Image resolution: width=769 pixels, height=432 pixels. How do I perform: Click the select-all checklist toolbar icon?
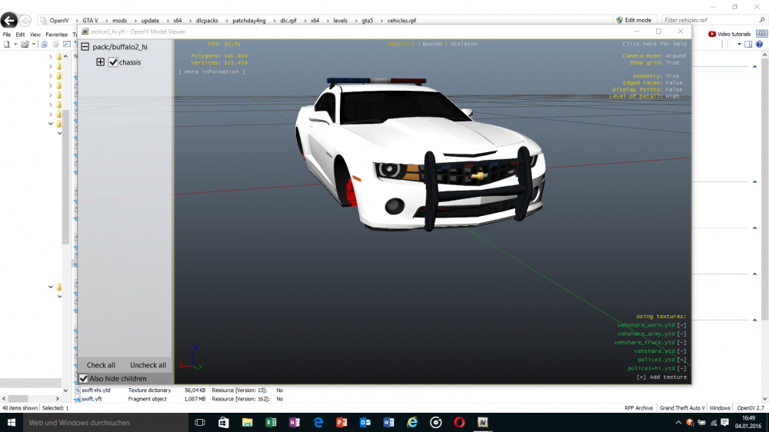point(67,44)
